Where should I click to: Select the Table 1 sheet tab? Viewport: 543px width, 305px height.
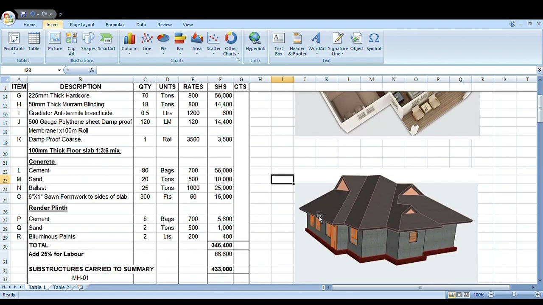pyautogui.click(x=37, y=287)
